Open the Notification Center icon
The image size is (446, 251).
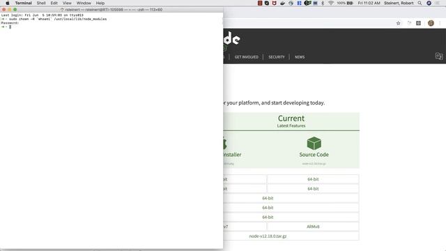point(438,3)
